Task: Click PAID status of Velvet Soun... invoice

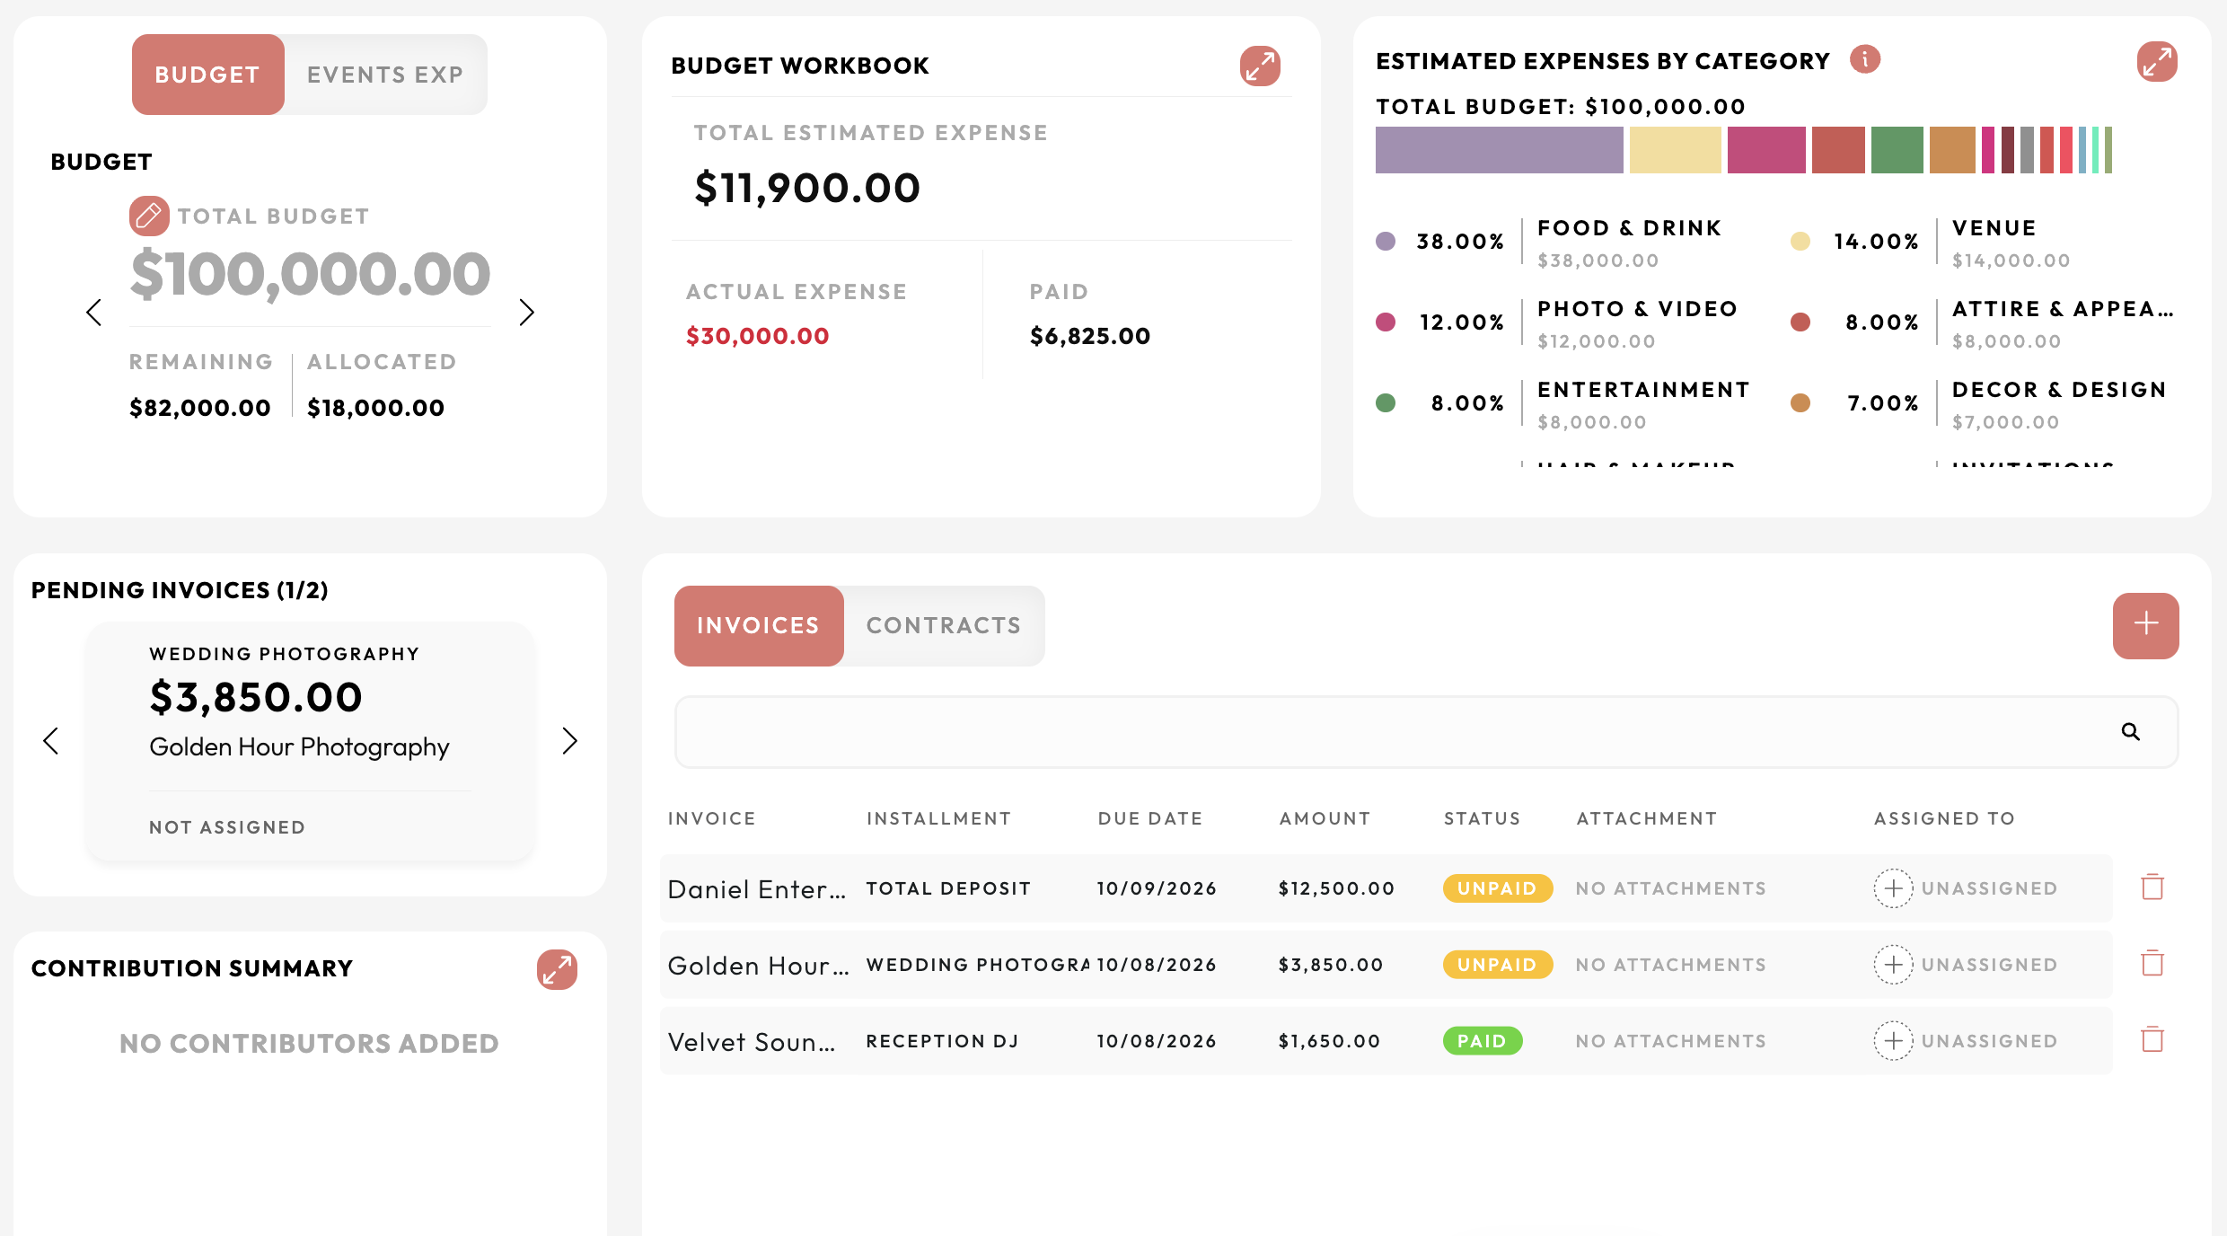Action: coord(1482,1041)
